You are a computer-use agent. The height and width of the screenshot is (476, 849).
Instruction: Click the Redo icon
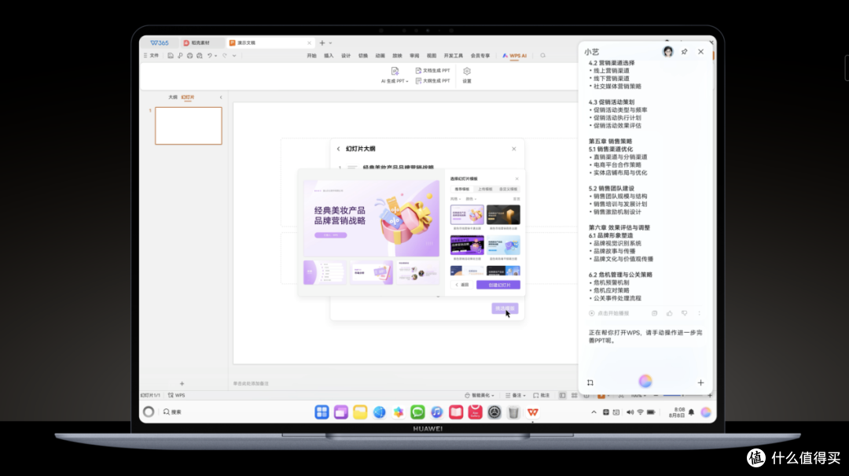coord(225,56)
